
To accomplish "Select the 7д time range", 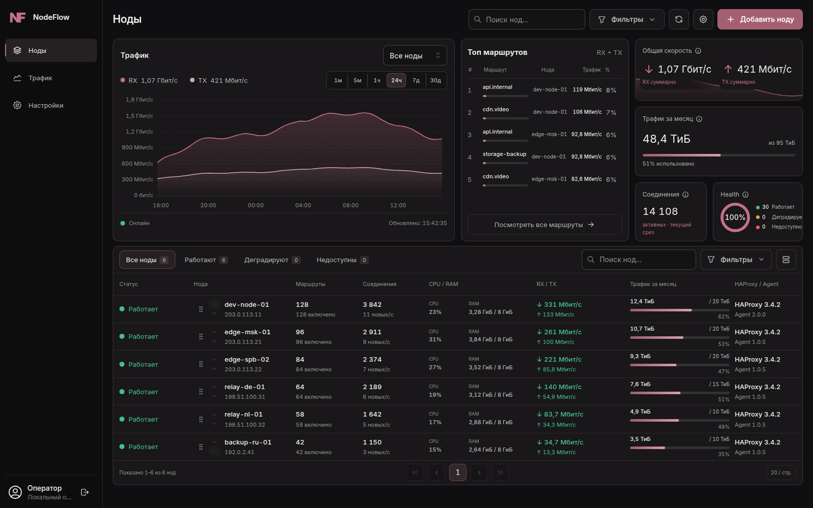I will click(416, 80).
